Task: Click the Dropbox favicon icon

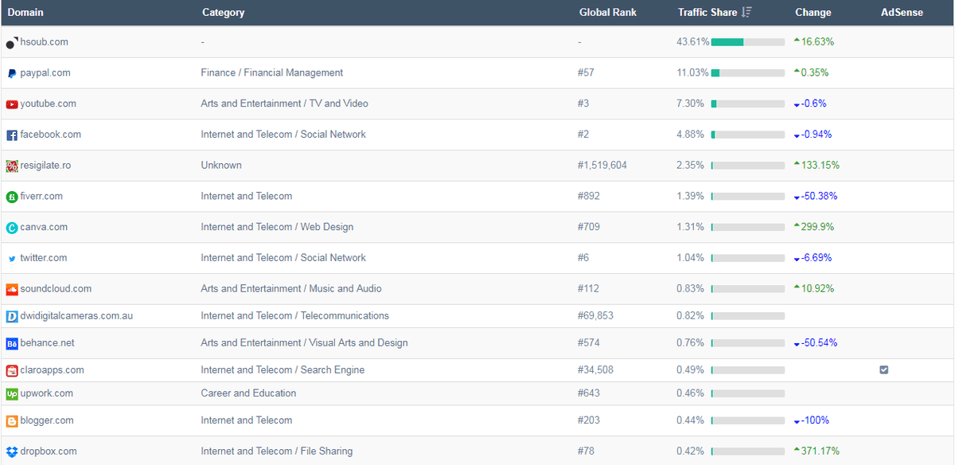Action: [x=12, y=451]
